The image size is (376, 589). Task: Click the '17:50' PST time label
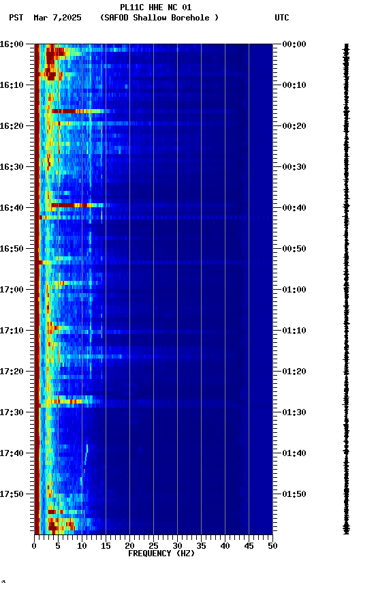(x=12, y=494)
